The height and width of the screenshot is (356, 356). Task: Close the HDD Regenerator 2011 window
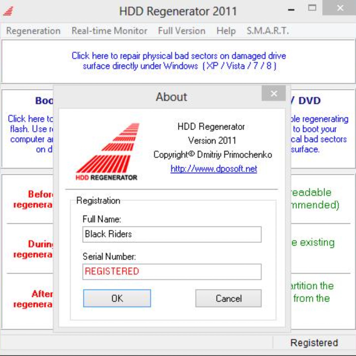tap(340, 8)
